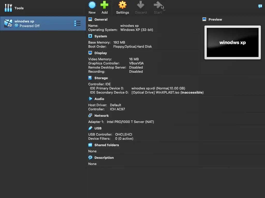
Task: Open the System section header
Action: click(101, 36)
